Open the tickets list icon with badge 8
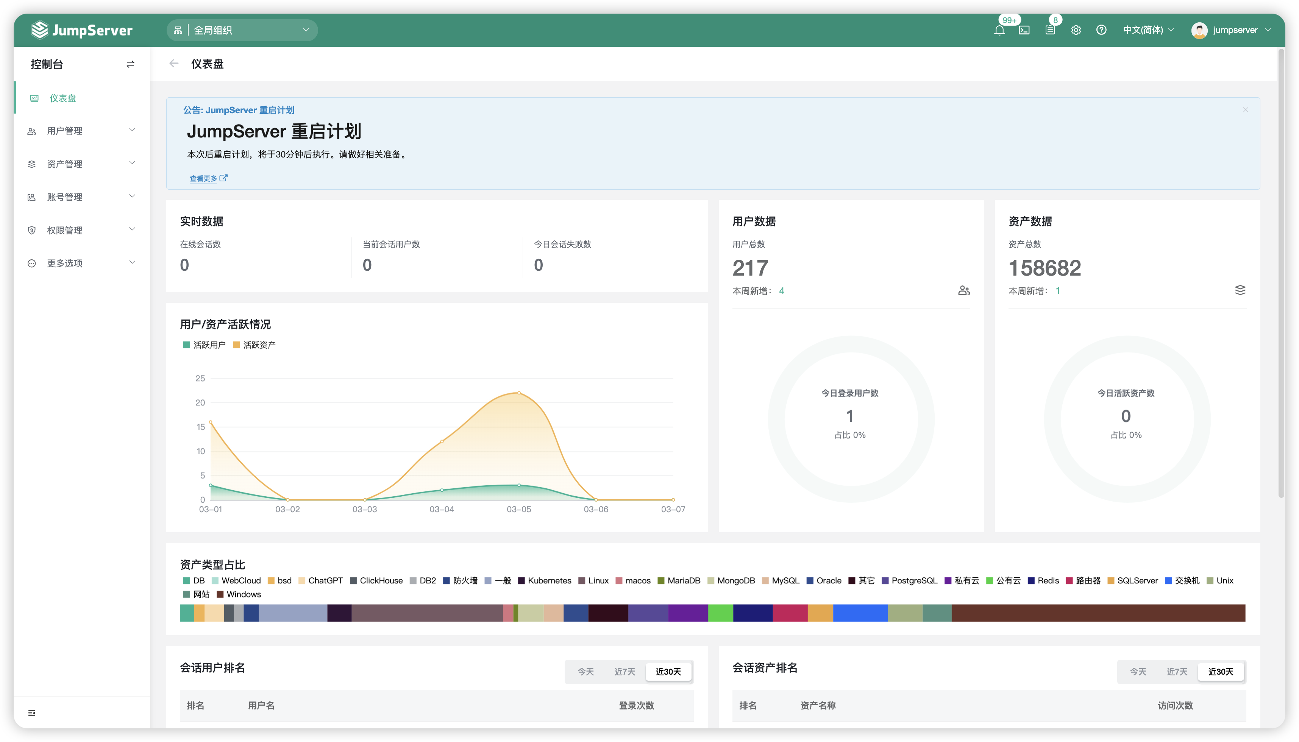The height and width of the screenshot is (742, 1299). [x=1050, y=30]
